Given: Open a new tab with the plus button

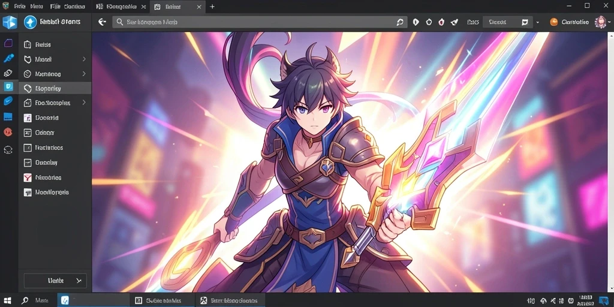Looking at the screenshot, I should pos(212,7).
